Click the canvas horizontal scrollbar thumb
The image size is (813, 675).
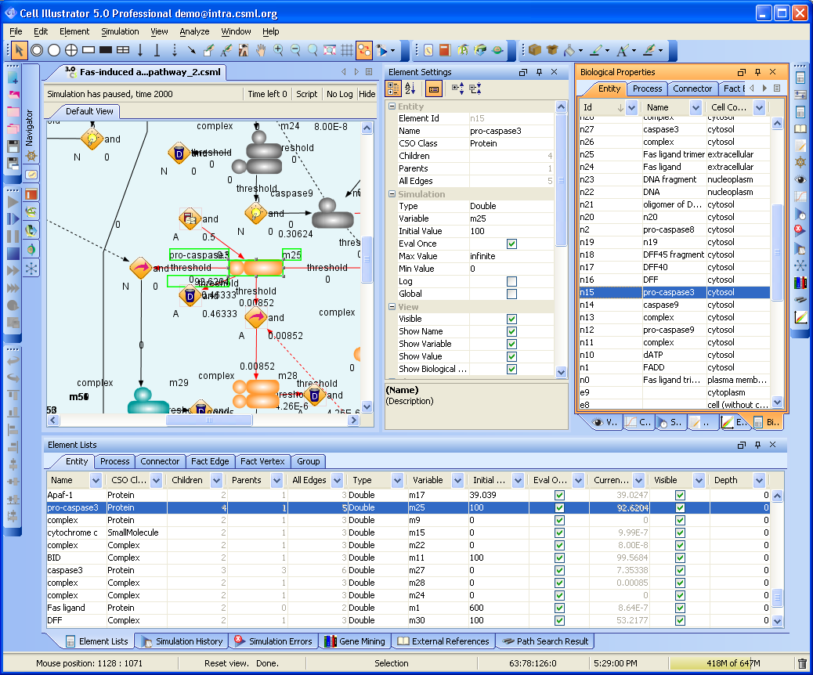click(209, 421)
